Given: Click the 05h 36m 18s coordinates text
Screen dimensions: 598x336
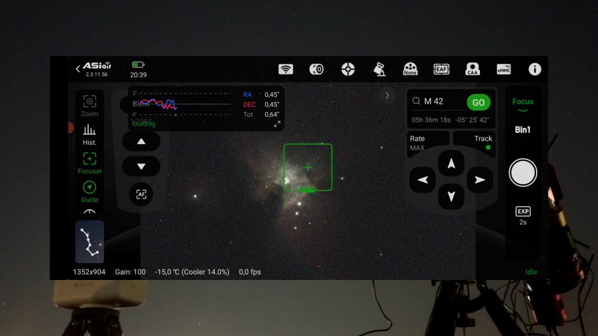Looking at the screenshot, I should pyautogui.click(x=432, y=120).
